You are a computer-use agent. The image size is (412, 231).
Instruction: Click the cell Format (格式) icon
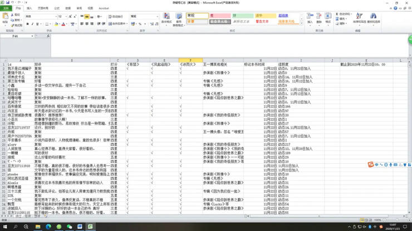coord(328,16)
